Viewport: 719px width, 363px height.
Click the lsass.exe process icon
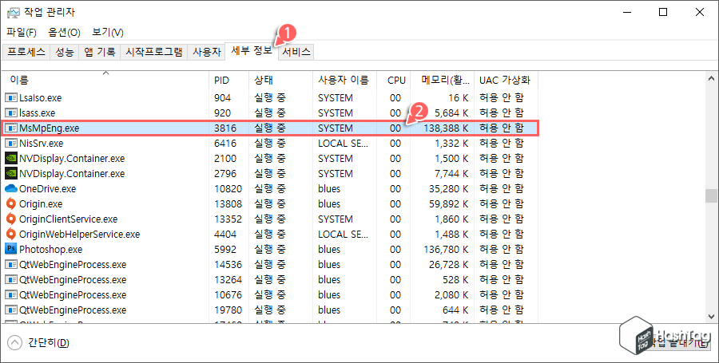coord(10,112)
